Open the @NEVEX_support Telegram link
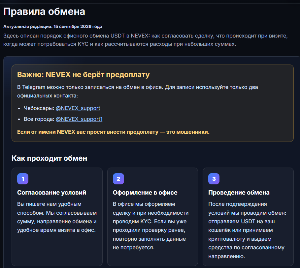 tap(78, 108)
